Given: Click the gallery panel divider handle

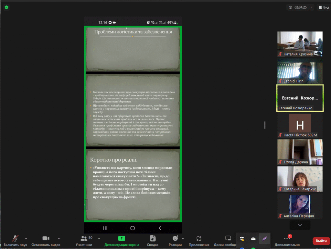Looking at the screenshot, I should coord(265,125).
